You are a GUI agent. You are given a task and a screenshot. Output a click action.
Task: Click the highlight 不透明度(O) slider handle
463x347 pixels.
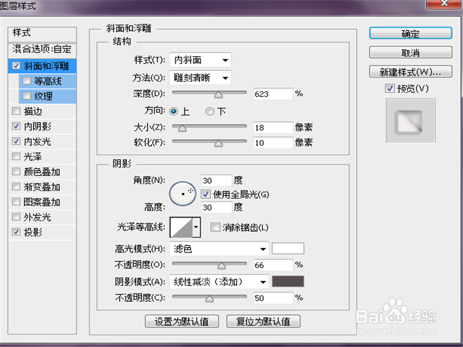[222, 265]
